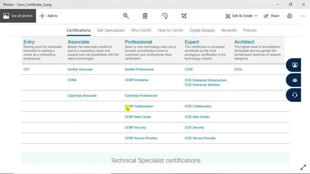Screen dimensions: 310x174
Task: Open the CCNP Service Provider link
Action: pos(141,138)
